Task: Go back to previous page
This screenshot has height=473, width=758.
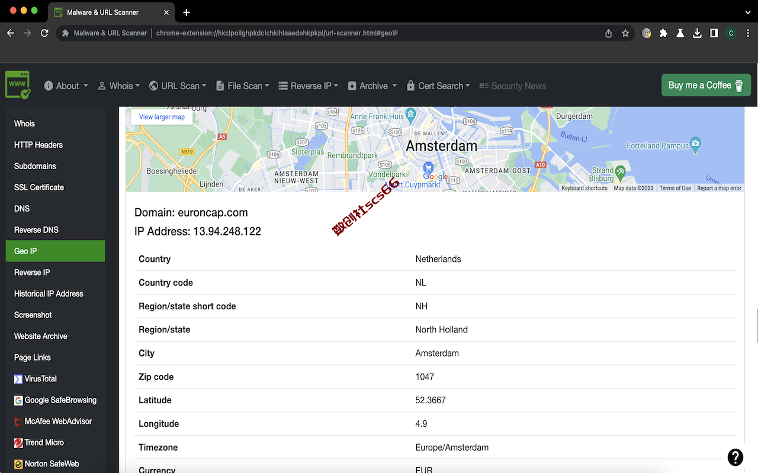Action: pos(11,33)
